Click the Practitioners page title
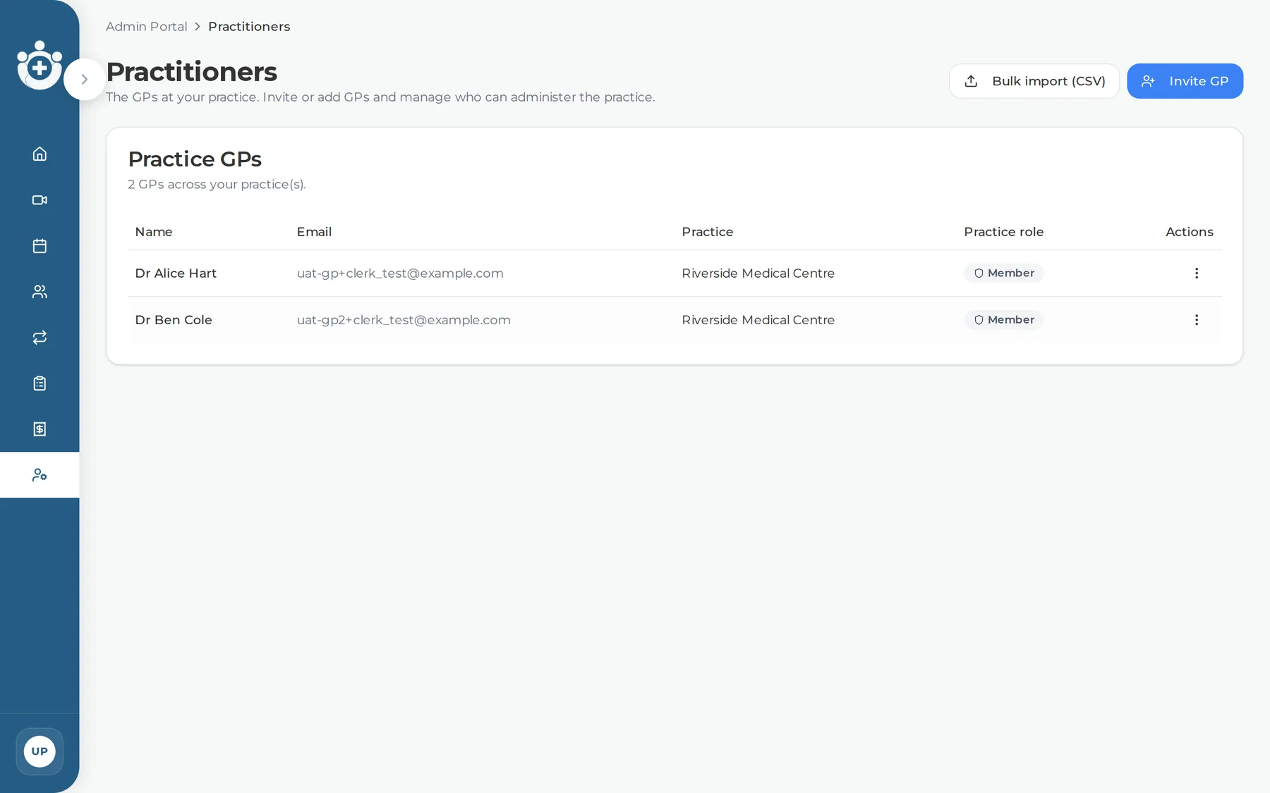 pyautogui.click(x=191, y=72)
